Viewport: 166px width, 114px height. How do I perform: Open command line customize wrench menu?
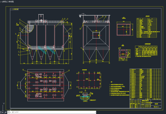(5, 112)
